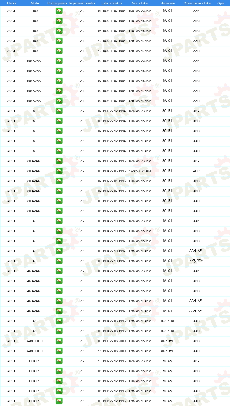Click the Model column header
The height and width of the screenshot is (406, 230).
pos(35,3)
